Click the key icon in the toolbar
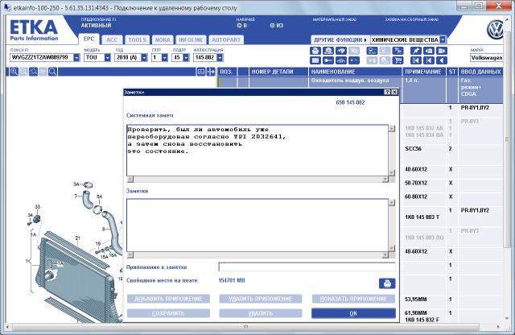The height and width of the screenshot is (335, 515). pos(328,60)
